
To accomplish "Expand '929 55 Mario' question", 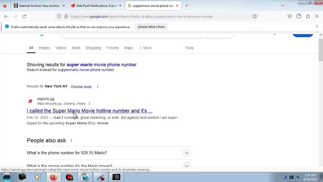I will pyautogui.click(x=109, y=153).
